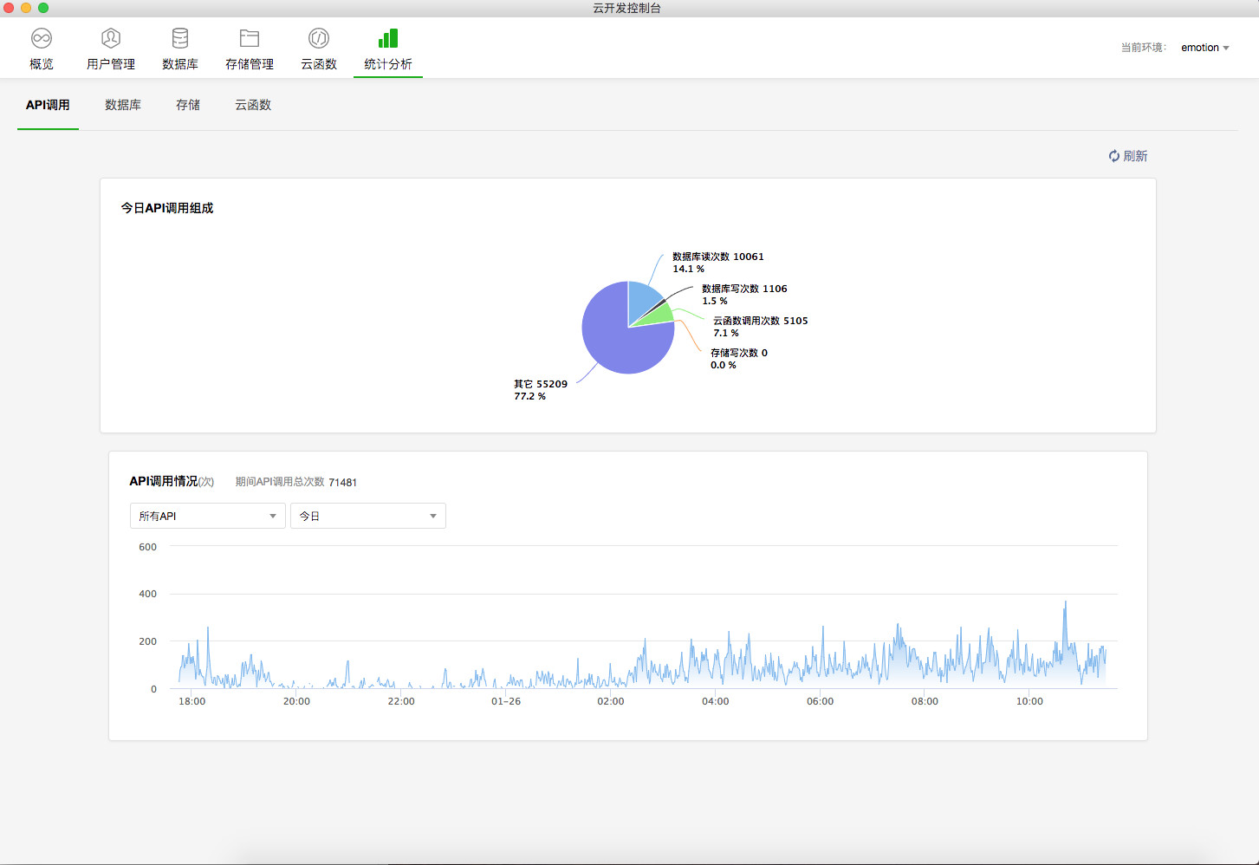Open the 云函数 cloud function toolbar icon
The image size is (1259, 865).
(x=319, y=38)
